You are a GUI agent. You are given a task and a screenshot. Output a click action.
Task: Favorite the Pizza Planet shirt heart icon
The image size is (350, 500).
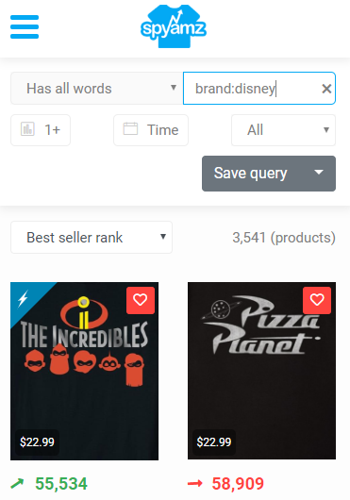click(x=317, y=300)
